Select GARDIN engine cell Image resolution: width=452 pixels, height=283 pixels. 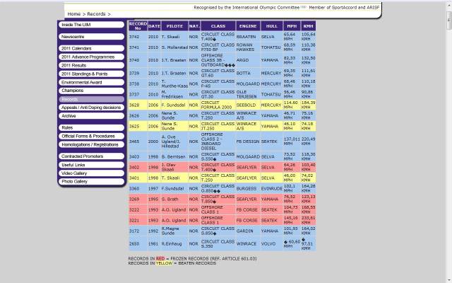point(248,231)
